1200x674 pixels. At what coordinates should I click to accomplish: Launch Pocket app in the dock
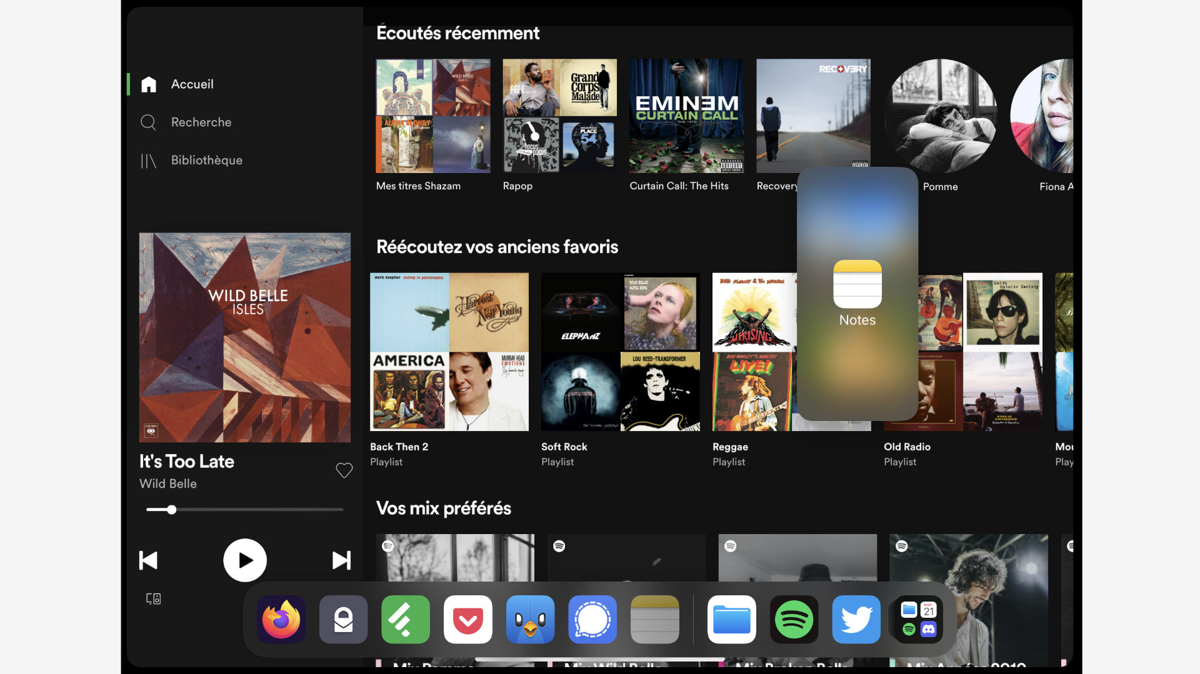pyautogui.click(x=468, y=620)
